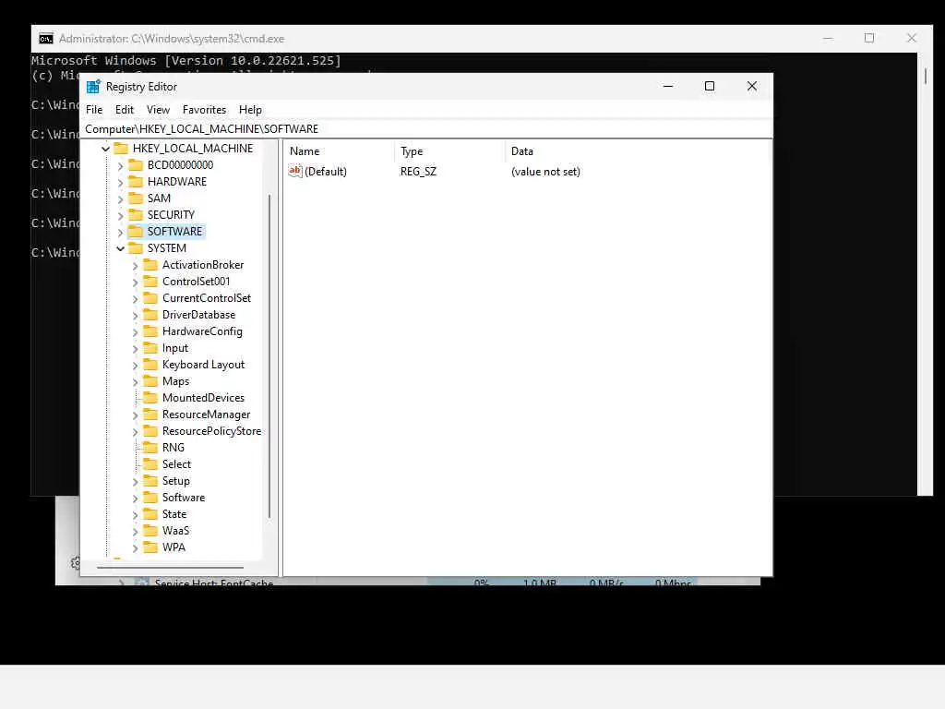This screenshot has height=709, width=945.
Task: Open the File menu in Registry Editor
Action: tap(94, 110)
